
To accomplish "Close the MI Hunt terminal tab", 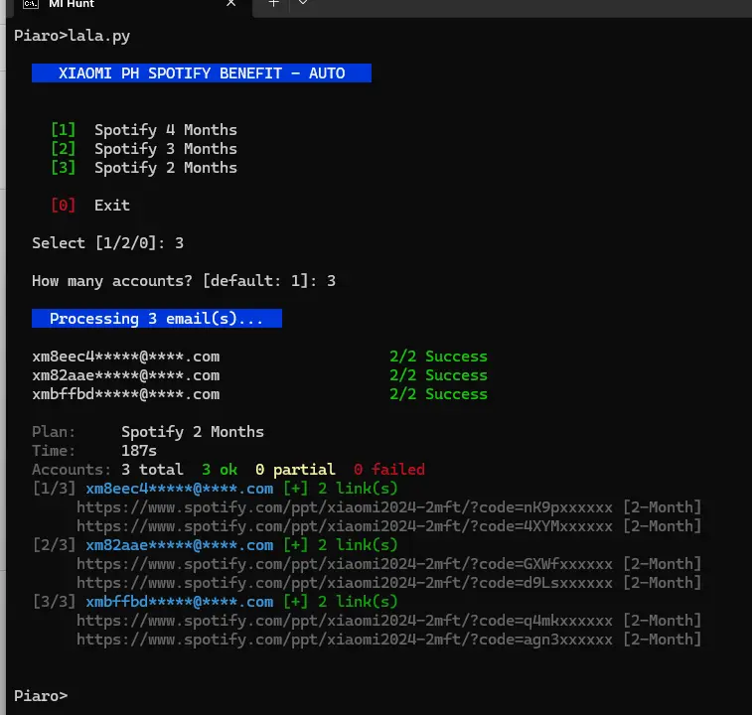I will [x=231, y=3].
